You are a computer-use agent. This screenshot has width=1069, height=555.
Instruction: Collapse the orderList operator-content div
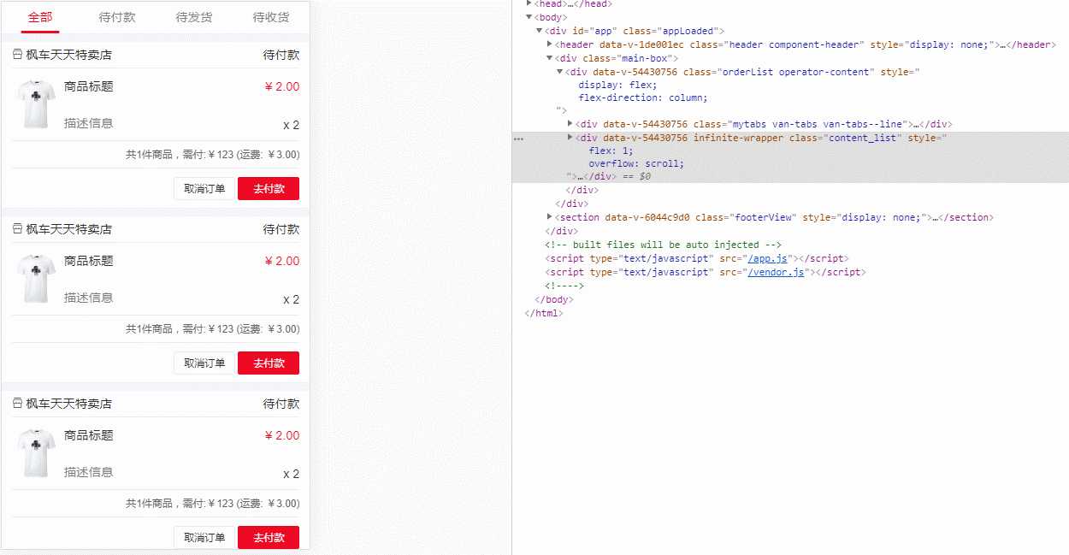(559, 71)
